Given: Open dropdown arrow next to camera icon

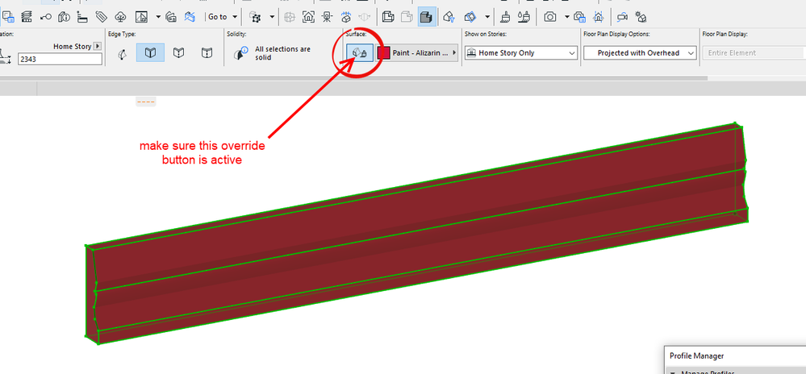Looking at the screenshot, I should click(566, 17).
